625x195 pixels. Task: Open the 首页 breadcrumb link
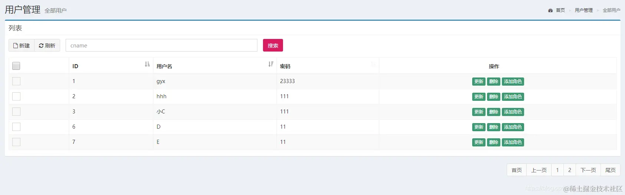point(560,10)
